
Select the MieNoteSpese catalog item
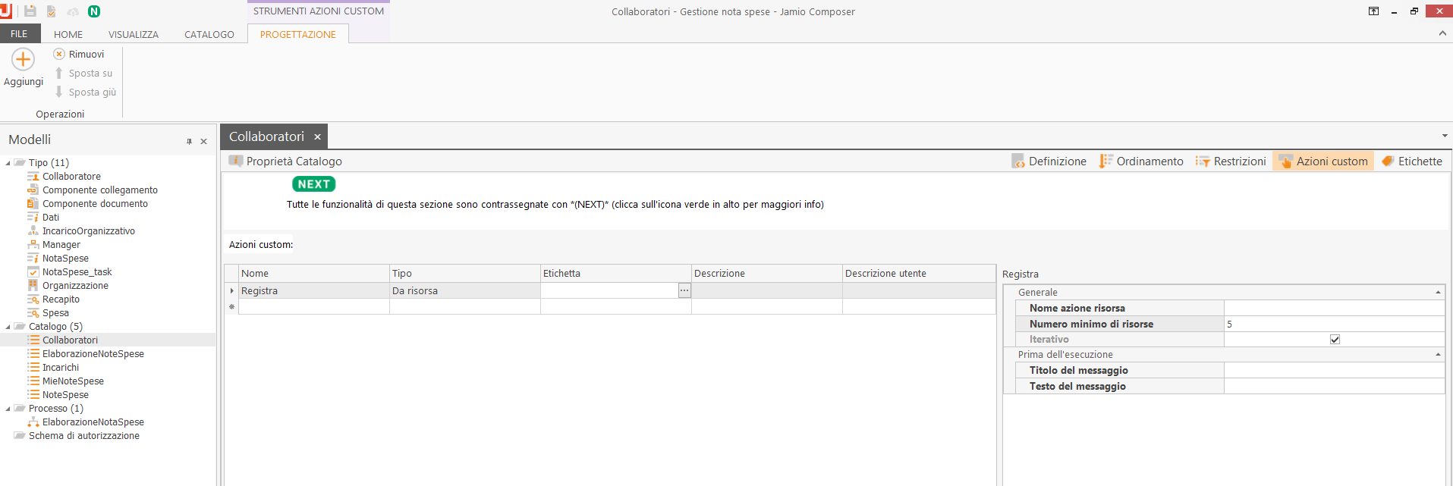pyautogui.click(x=73, y=381)
